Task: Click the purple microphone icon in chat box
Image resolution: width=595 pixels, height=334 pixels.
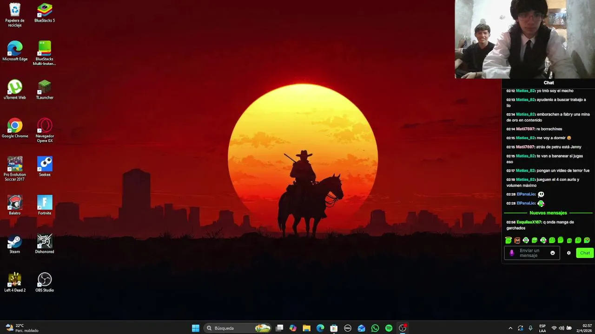Action: [512, 253]
